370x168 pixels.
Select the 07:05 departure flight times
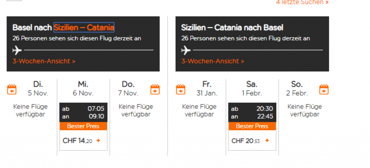(83, 112)
